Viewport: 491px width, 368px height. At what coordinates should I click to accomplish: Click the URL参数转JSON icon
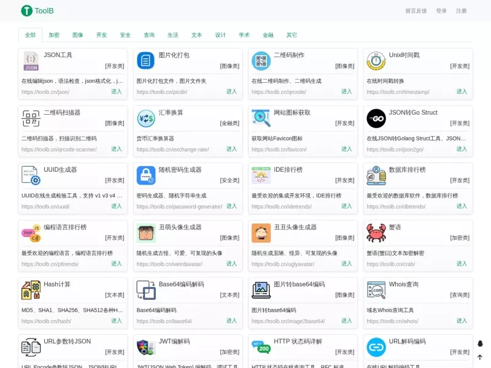click(x=31, y=347)
